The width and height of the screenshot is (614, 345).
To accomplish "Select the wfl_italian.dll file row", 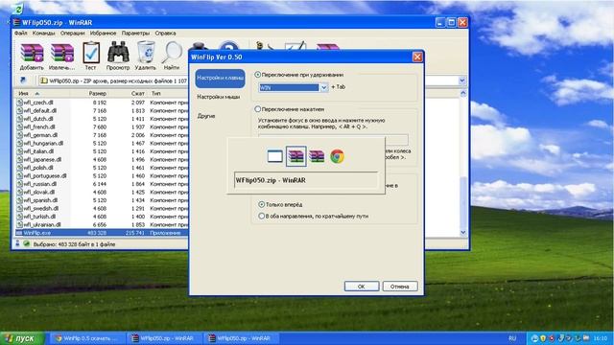I will click(102, 151).
